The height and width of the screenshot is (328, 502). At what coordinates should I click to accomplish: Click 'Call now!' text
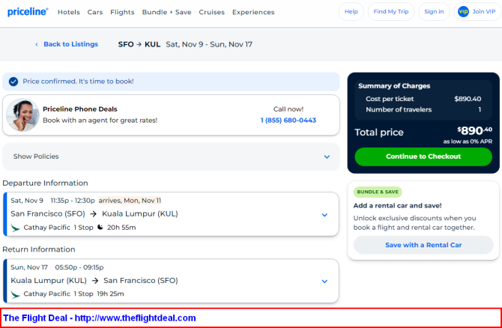(x=288, y=109)
